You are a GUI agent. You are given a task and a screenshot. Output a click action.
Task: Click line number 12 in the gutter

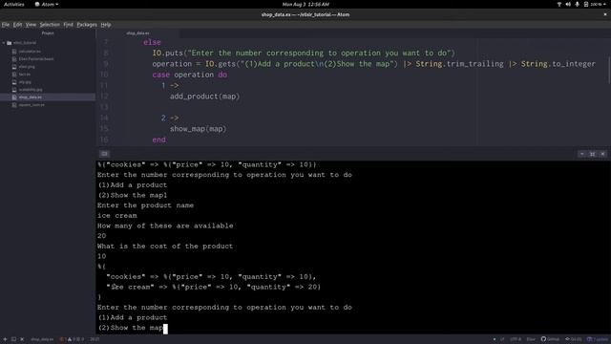pyautogui.click(x=104, y=97)
